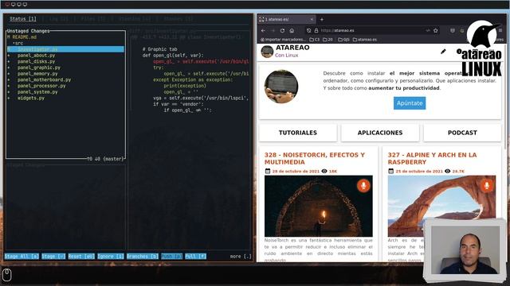510x286 pixels.
Task: Open the C3 bookmarks folder
Action: (315, 40)
